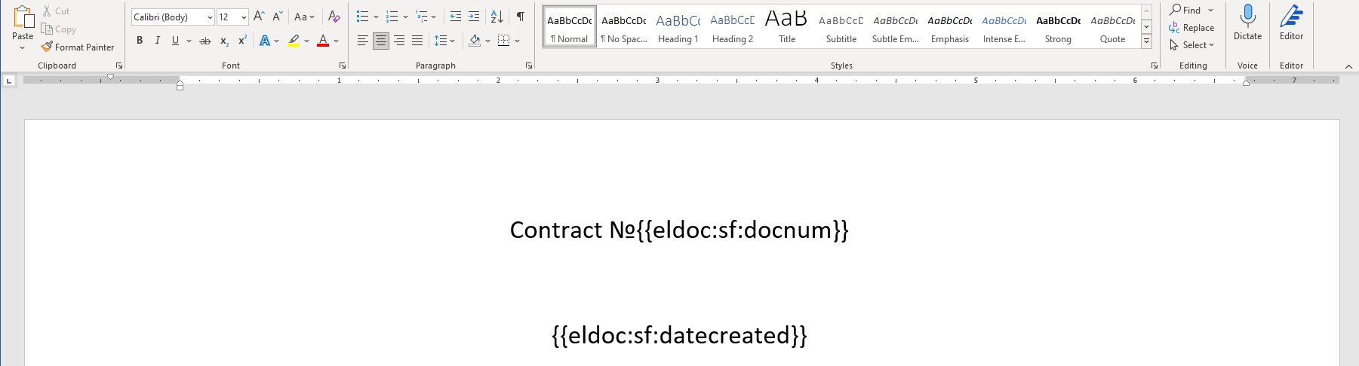The height and width of the screenshot is (366, 1359).
Task: Apply the Heading 1 style
Action: tap(678, 26)
